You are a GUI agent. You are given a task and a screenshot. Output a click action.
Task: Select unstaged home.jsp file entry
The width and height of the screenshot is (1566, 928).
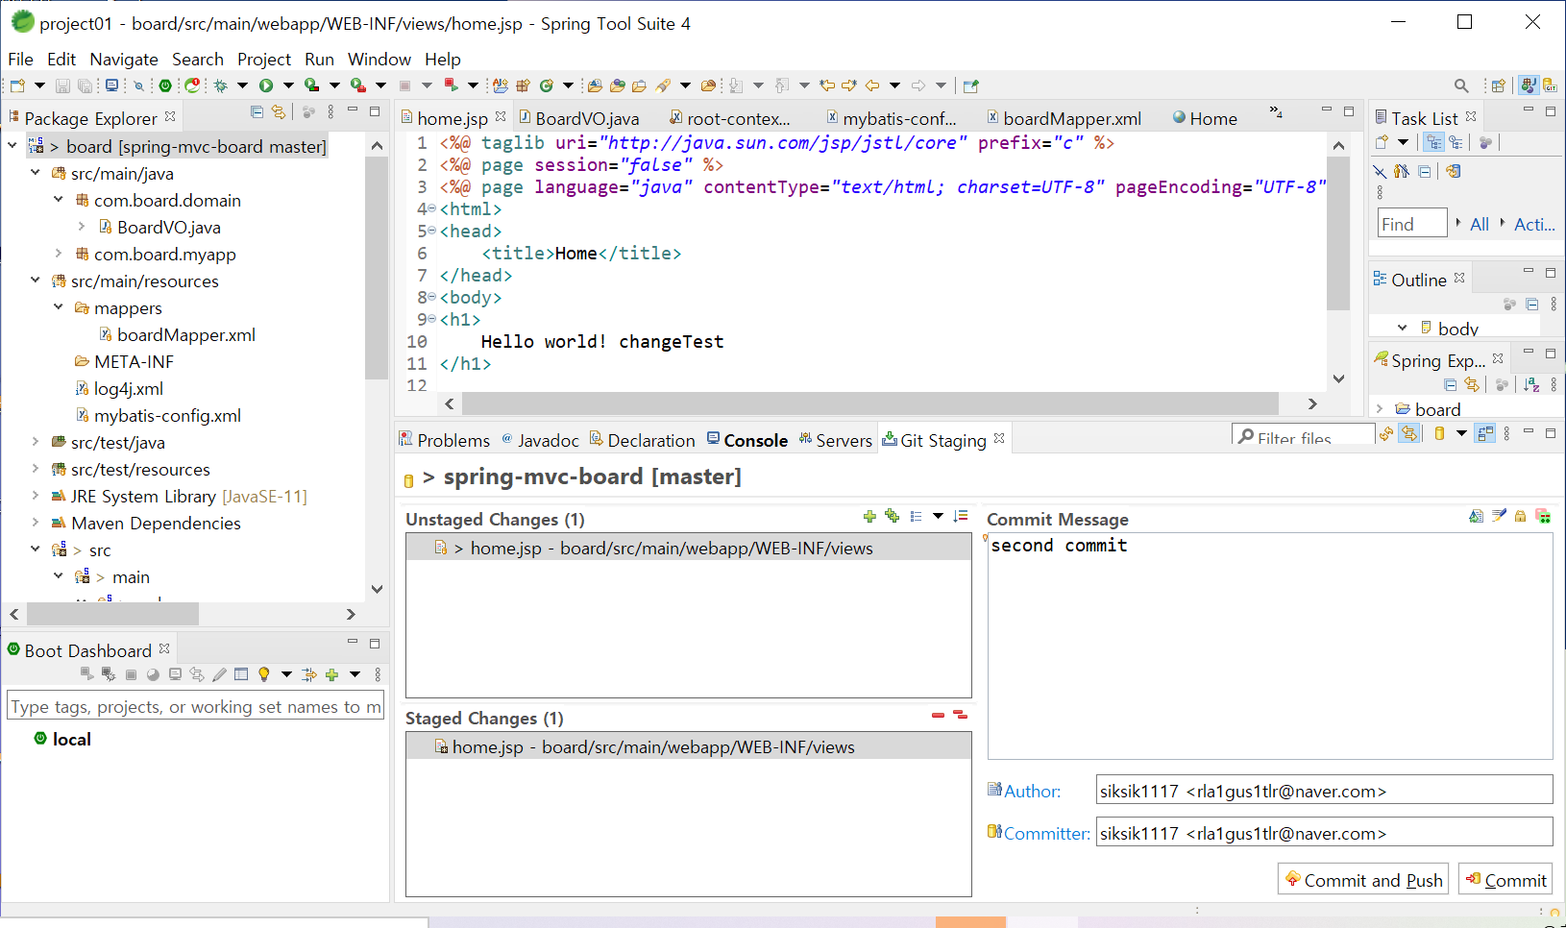688,548
